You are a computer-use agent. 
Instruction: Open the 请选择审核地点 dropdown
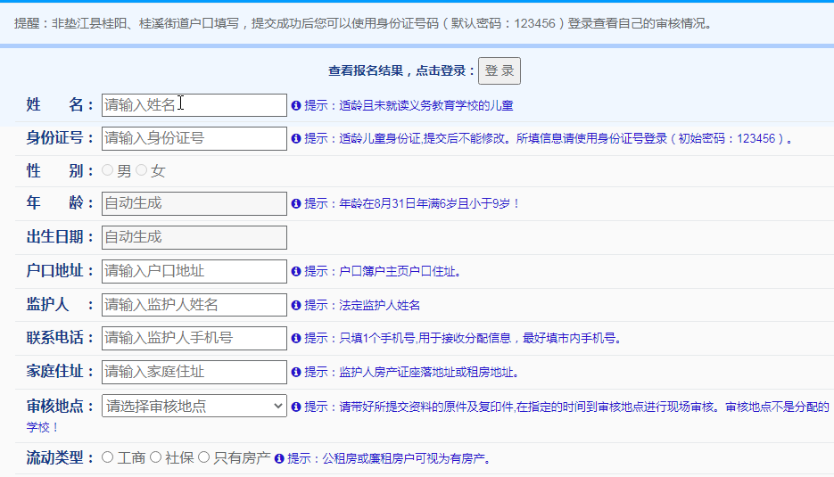[194, 406]
